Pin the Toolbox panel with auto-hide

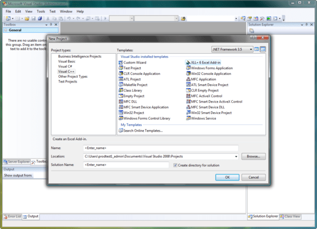coord(51,25)
